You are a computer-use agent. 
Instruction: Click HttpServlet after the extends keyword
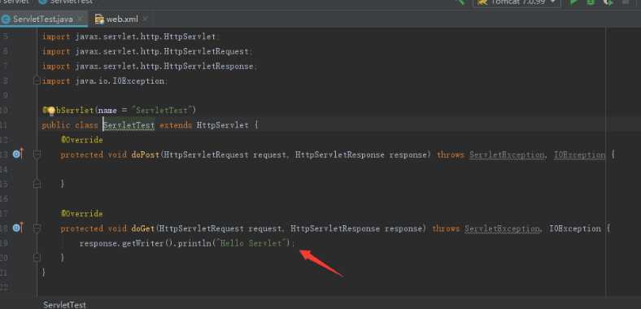(223, 125)
